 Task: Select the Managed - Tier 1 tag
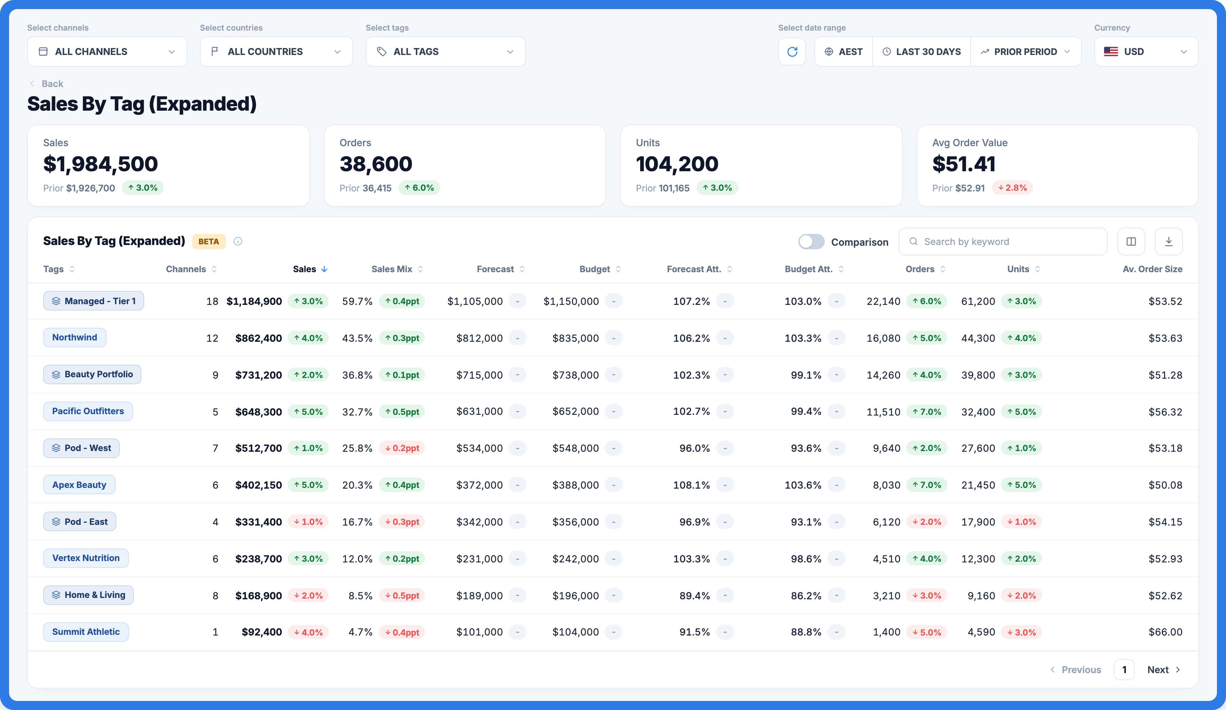tap(93, 301)
